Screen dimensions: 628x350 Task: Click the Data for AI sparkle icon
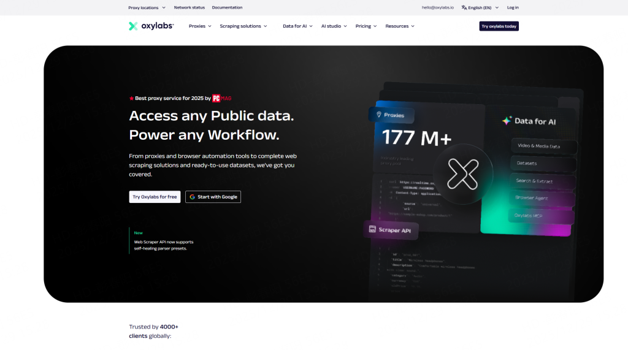point(507,121)
